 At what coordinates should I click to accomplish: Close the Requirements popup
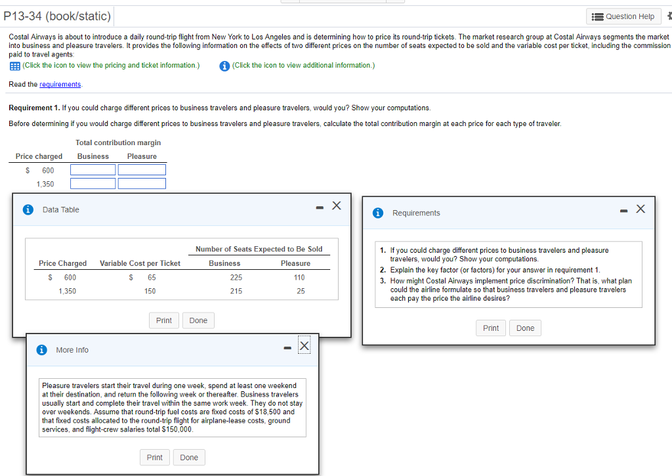(x=640, y=209)
